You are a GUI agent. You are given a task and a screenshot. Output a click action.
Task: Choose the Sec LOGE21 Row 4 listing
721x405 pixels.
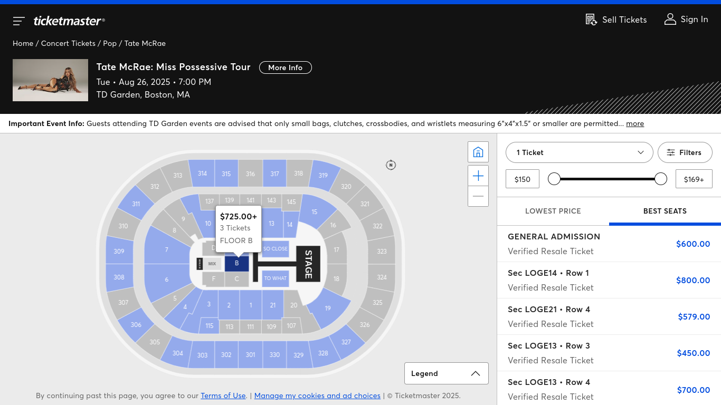(x=609, y=316)
